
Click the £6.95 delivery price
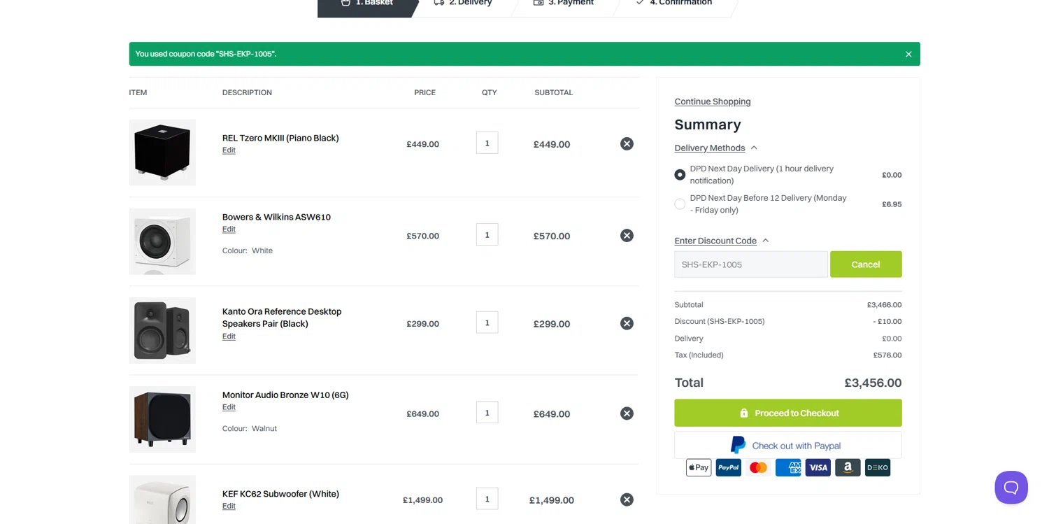(892, 204)
